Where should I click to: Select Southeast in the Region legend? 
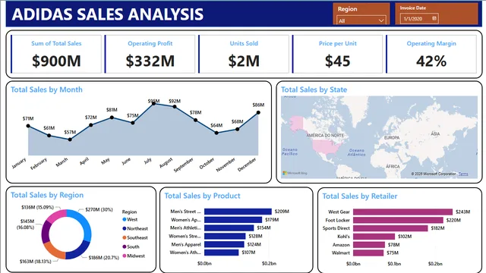[x=135, y=237]
